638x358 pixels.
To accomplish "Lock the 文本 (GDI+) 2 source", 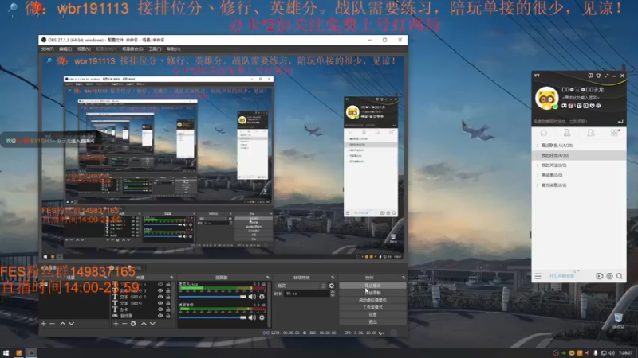I will pyautogui.click(x=167, y=297).
